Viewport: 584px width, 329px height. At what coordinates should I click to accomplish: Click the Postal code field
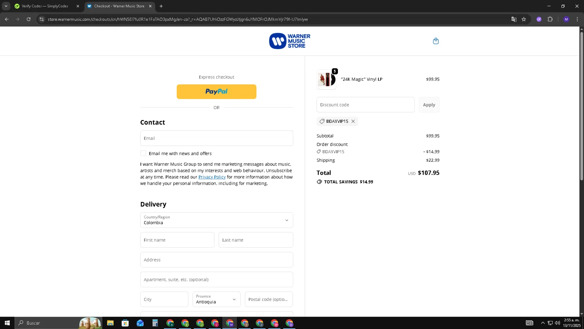[269, 299]
